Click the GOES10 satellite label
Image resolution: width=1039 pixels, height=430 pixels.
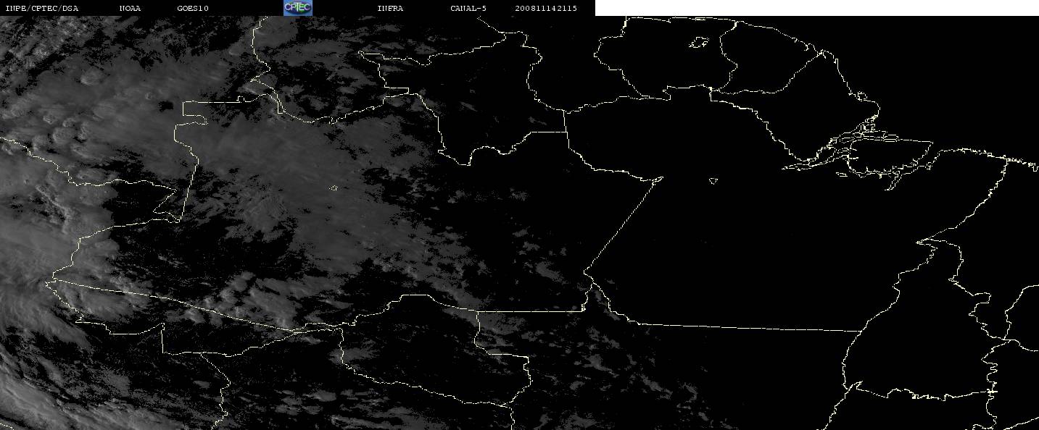click(x=193, y=8)
